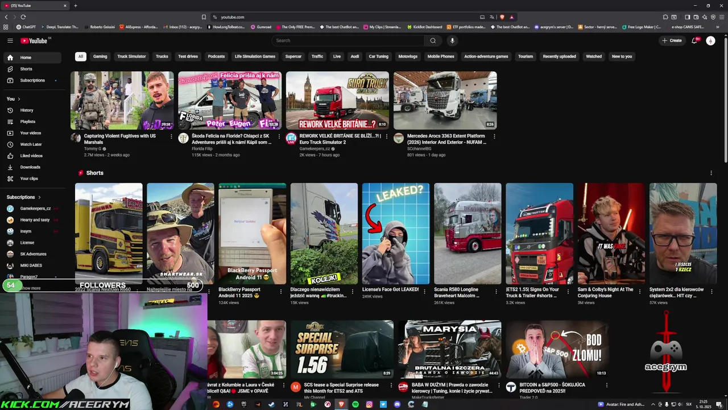Open Downloads in the sidebar

pyautogui.click(x=32, y=167)
